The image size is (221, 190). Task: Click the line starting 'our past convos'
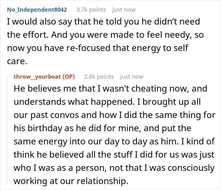pyautogui.click(x=115, y=115)
